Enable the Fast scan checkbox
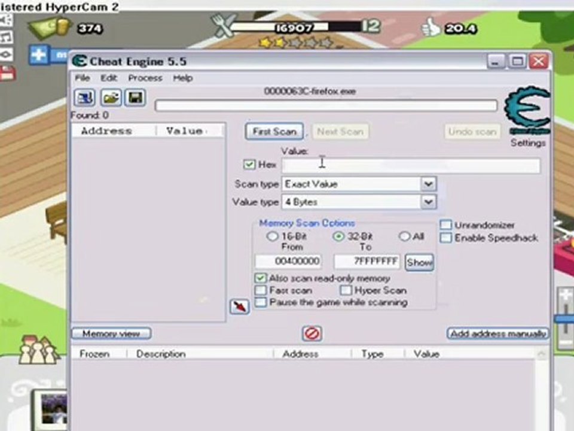Screen dimensions: 574x431 tap(260, 290)
